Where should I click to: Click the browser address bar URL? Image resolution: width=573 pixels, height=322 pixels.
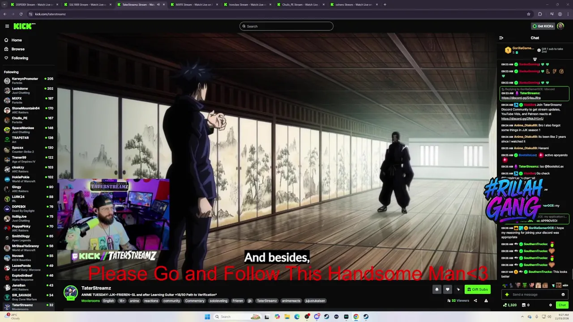click(50, 14)
